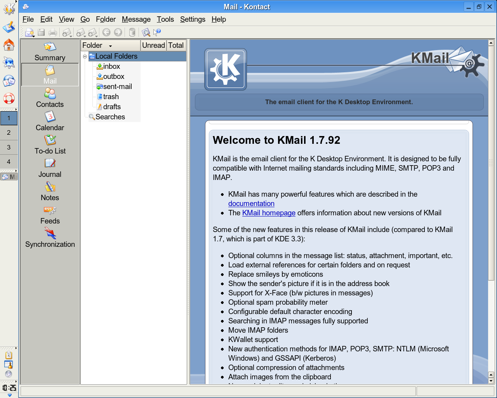Click the calendar reminder bell tray icon

[x=9, y=365]
